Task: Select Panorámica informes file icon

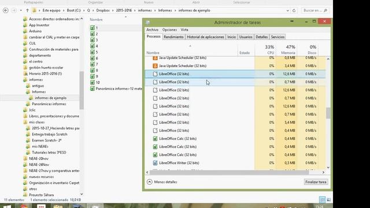Action: click(x=92, y=88)
